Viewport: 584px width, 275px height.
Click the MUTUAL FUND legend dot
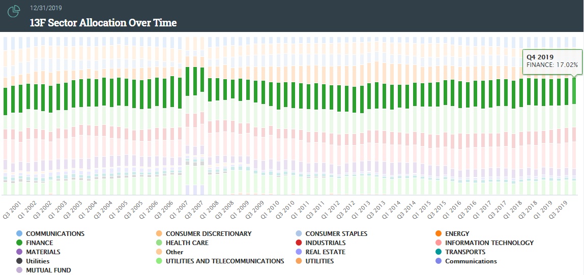(x=19, y=270)
